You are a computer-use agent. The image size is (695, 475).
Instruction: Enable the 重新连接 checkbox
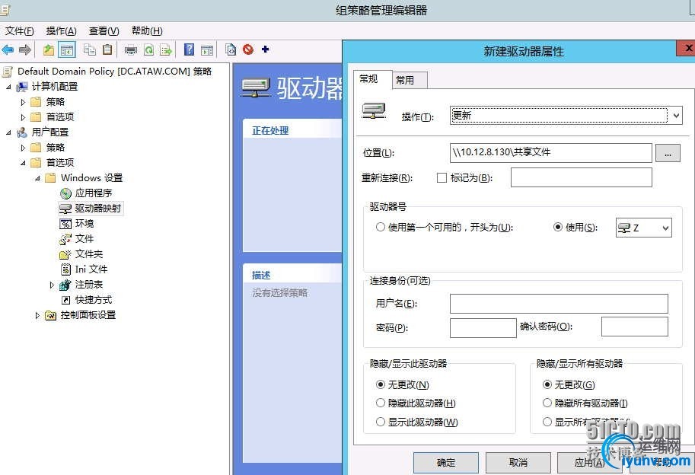pyautogui.click(x=442, y=177)
